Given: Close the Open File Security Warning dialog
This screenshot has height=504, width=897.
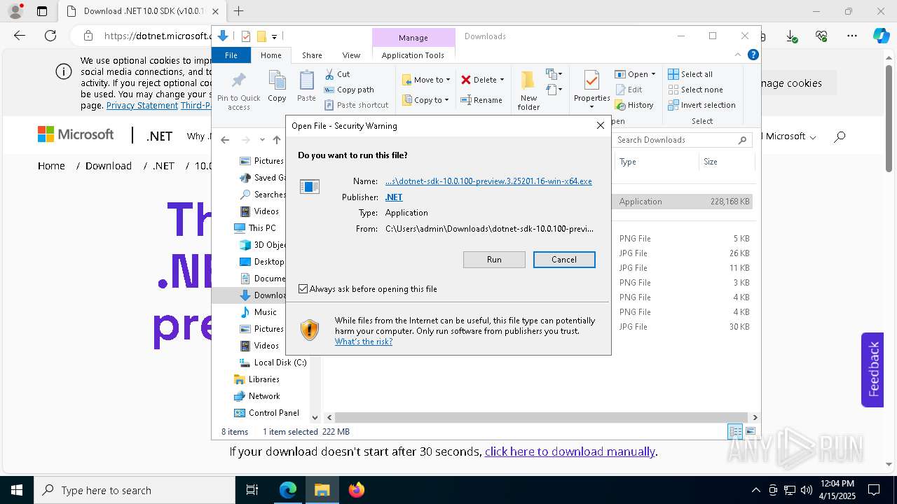Looking at the screenshot, I should [600, 126].
